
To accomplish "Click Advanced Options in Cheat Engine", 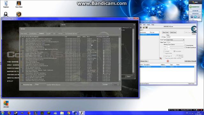I will pos(144,84).
